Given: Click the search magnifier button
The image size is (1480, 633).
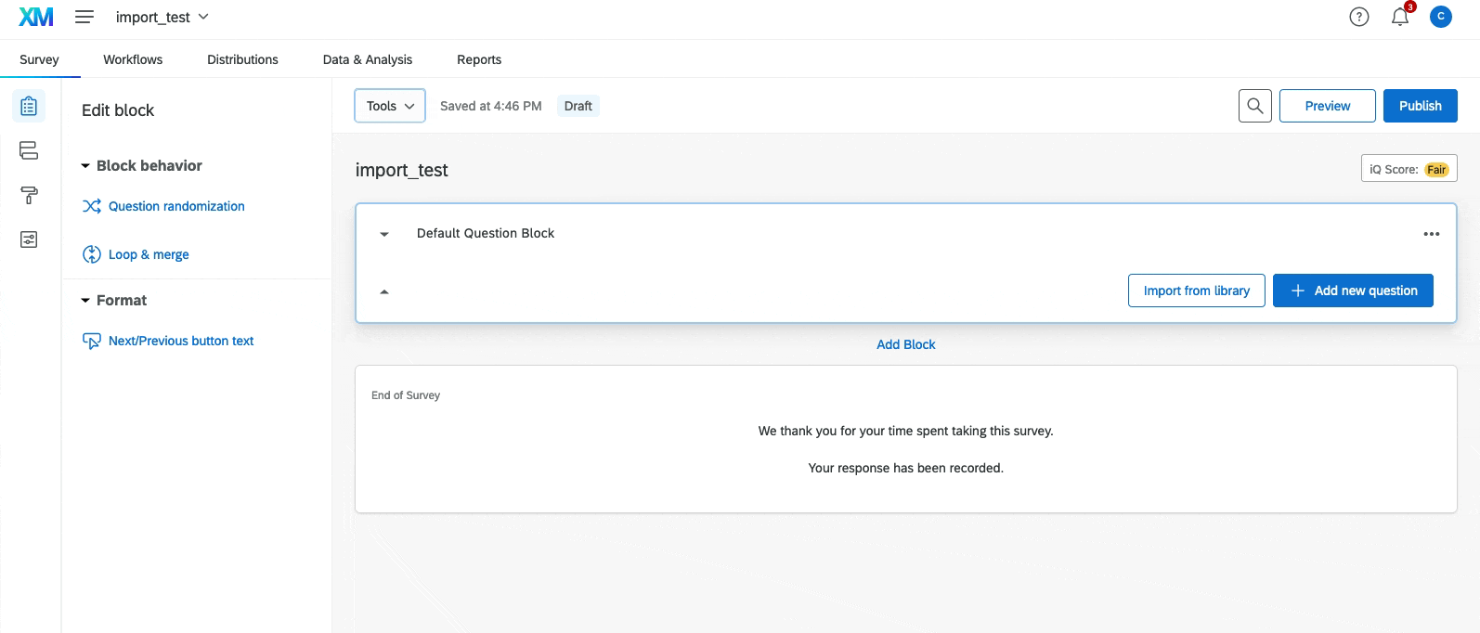Looking at the screenshot, I should coord(1255,106).
